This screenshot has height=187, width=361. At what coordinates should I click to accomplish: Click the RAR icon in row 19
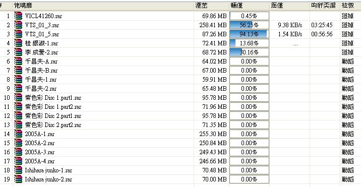click(18, 179)
